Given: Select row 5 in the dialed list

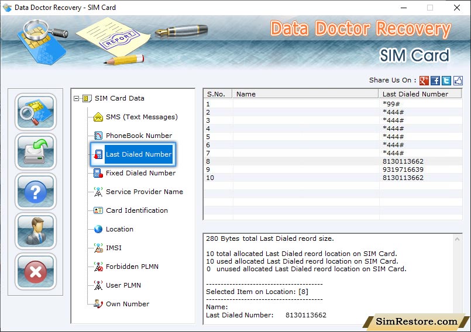Looking at the screenshot, I should pyautogui.click(x=333, y=137).
